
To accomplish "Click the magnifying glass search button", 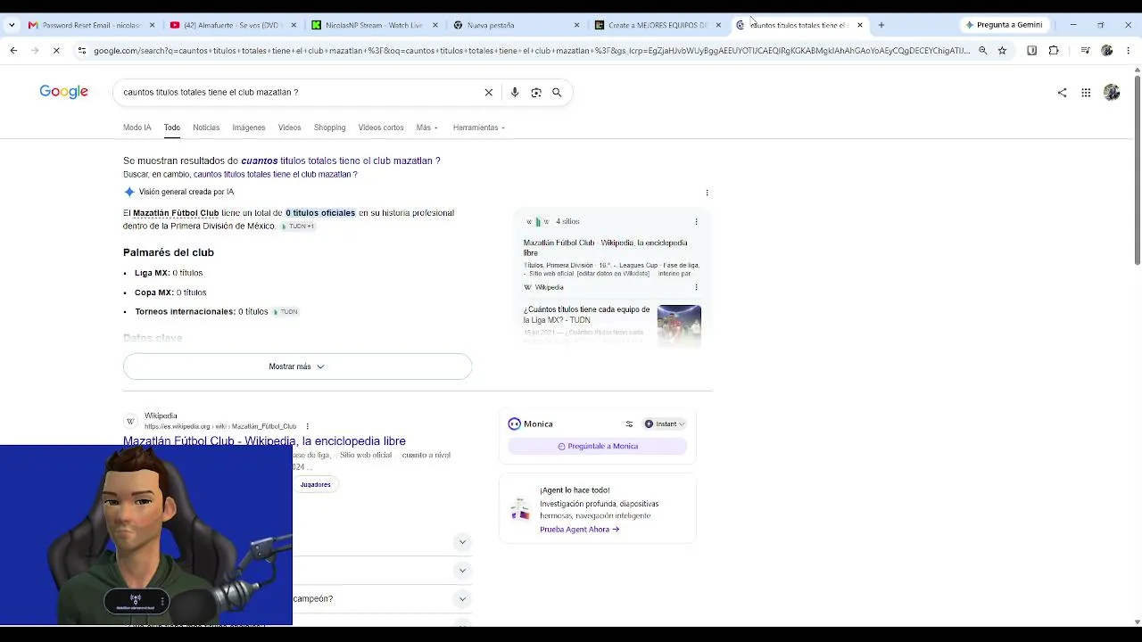I will [557, 93].
